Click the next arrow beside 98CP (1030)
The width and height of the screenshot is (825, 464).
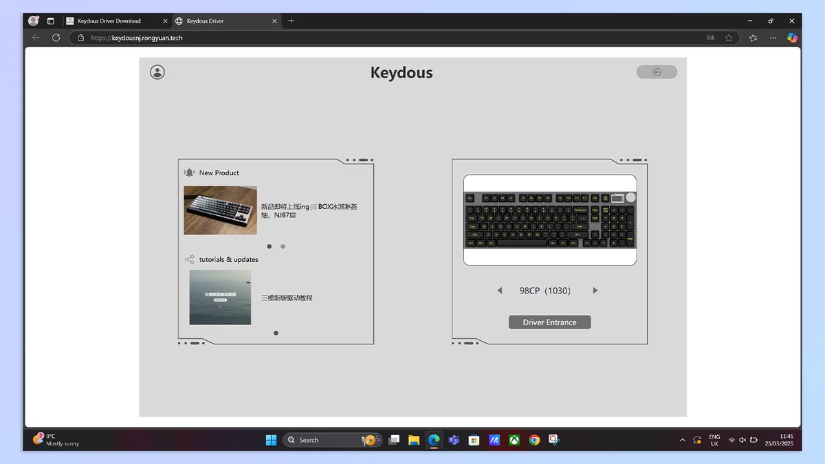[x=595, y=290]
